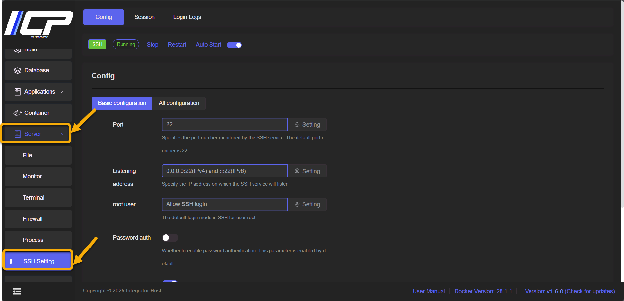Click the Database stack icon
The width and height of the screenshot is (624, 301).
point(18,70)
